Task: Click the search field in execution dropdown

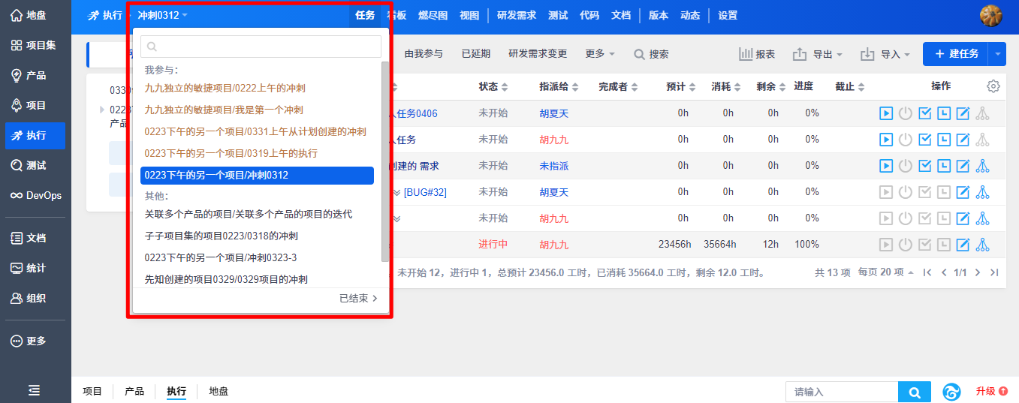Action: (261, 47)
